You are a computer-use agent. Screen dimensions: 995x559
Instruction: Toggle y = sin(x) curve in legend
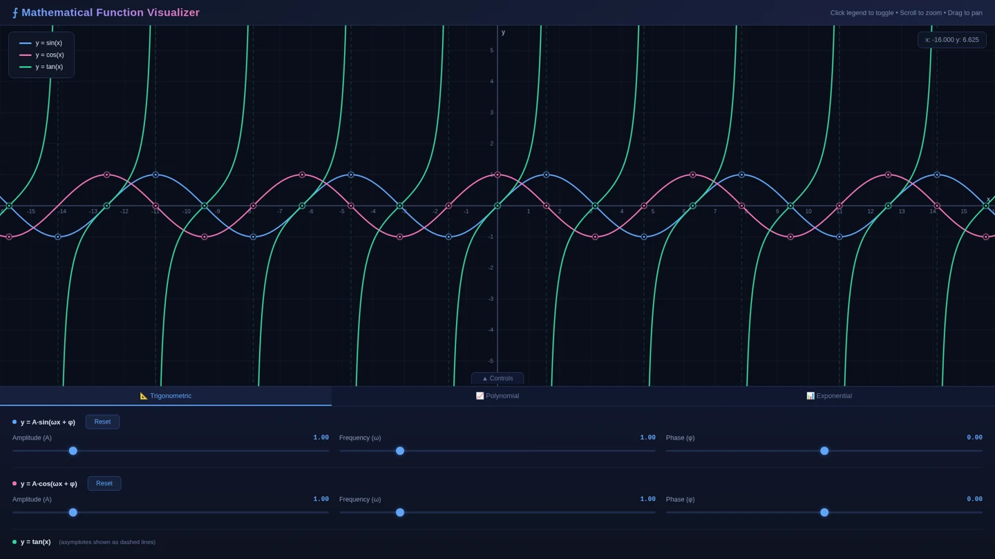point(41,43)
